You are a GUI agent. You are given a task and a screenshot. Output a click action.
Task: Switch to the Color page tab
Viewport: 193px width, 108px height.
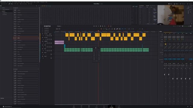(x=104, y=106)
